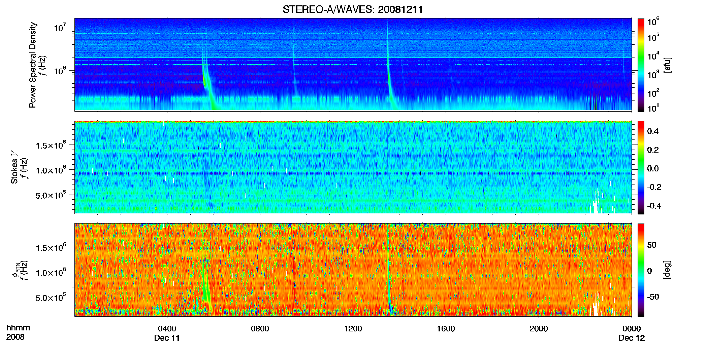Click the Stokes V axis label
This screenshot has width=706, height=363.
pyautogui.click(x=14, y=167)
